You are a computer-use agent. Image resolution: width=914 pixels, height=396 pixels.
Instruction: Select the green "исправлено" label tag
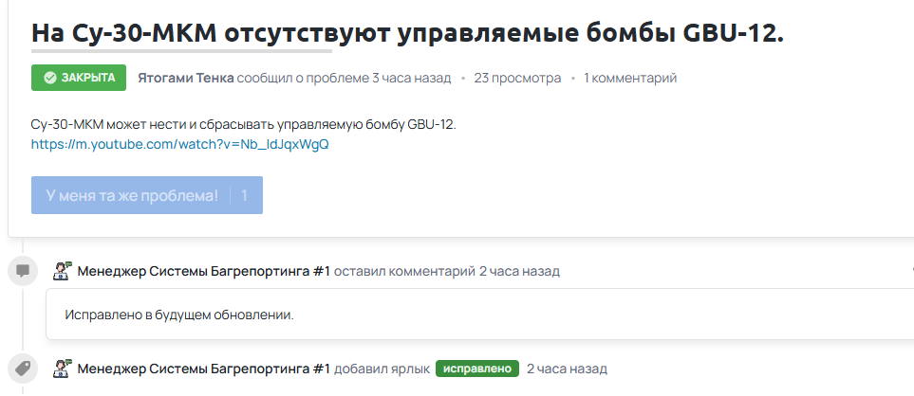coord(477,369)
